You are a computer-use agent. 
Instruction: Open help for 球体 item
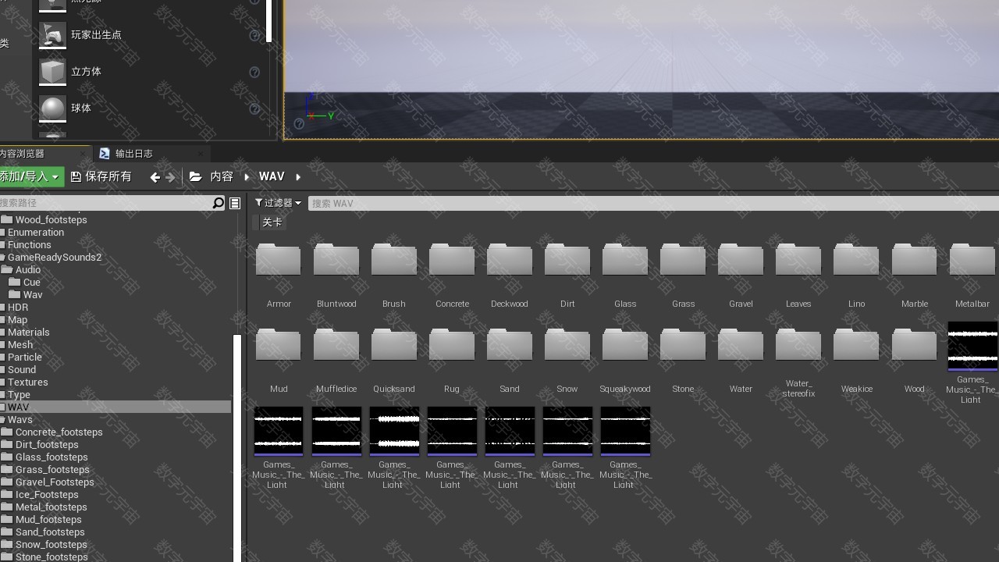pos(254,108)
